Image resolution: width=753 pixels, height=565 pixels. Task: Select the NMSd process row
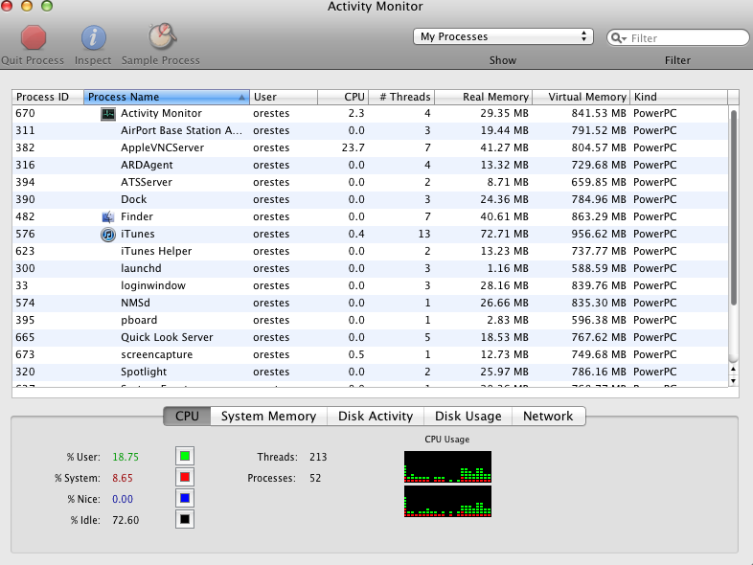[370, 304]
